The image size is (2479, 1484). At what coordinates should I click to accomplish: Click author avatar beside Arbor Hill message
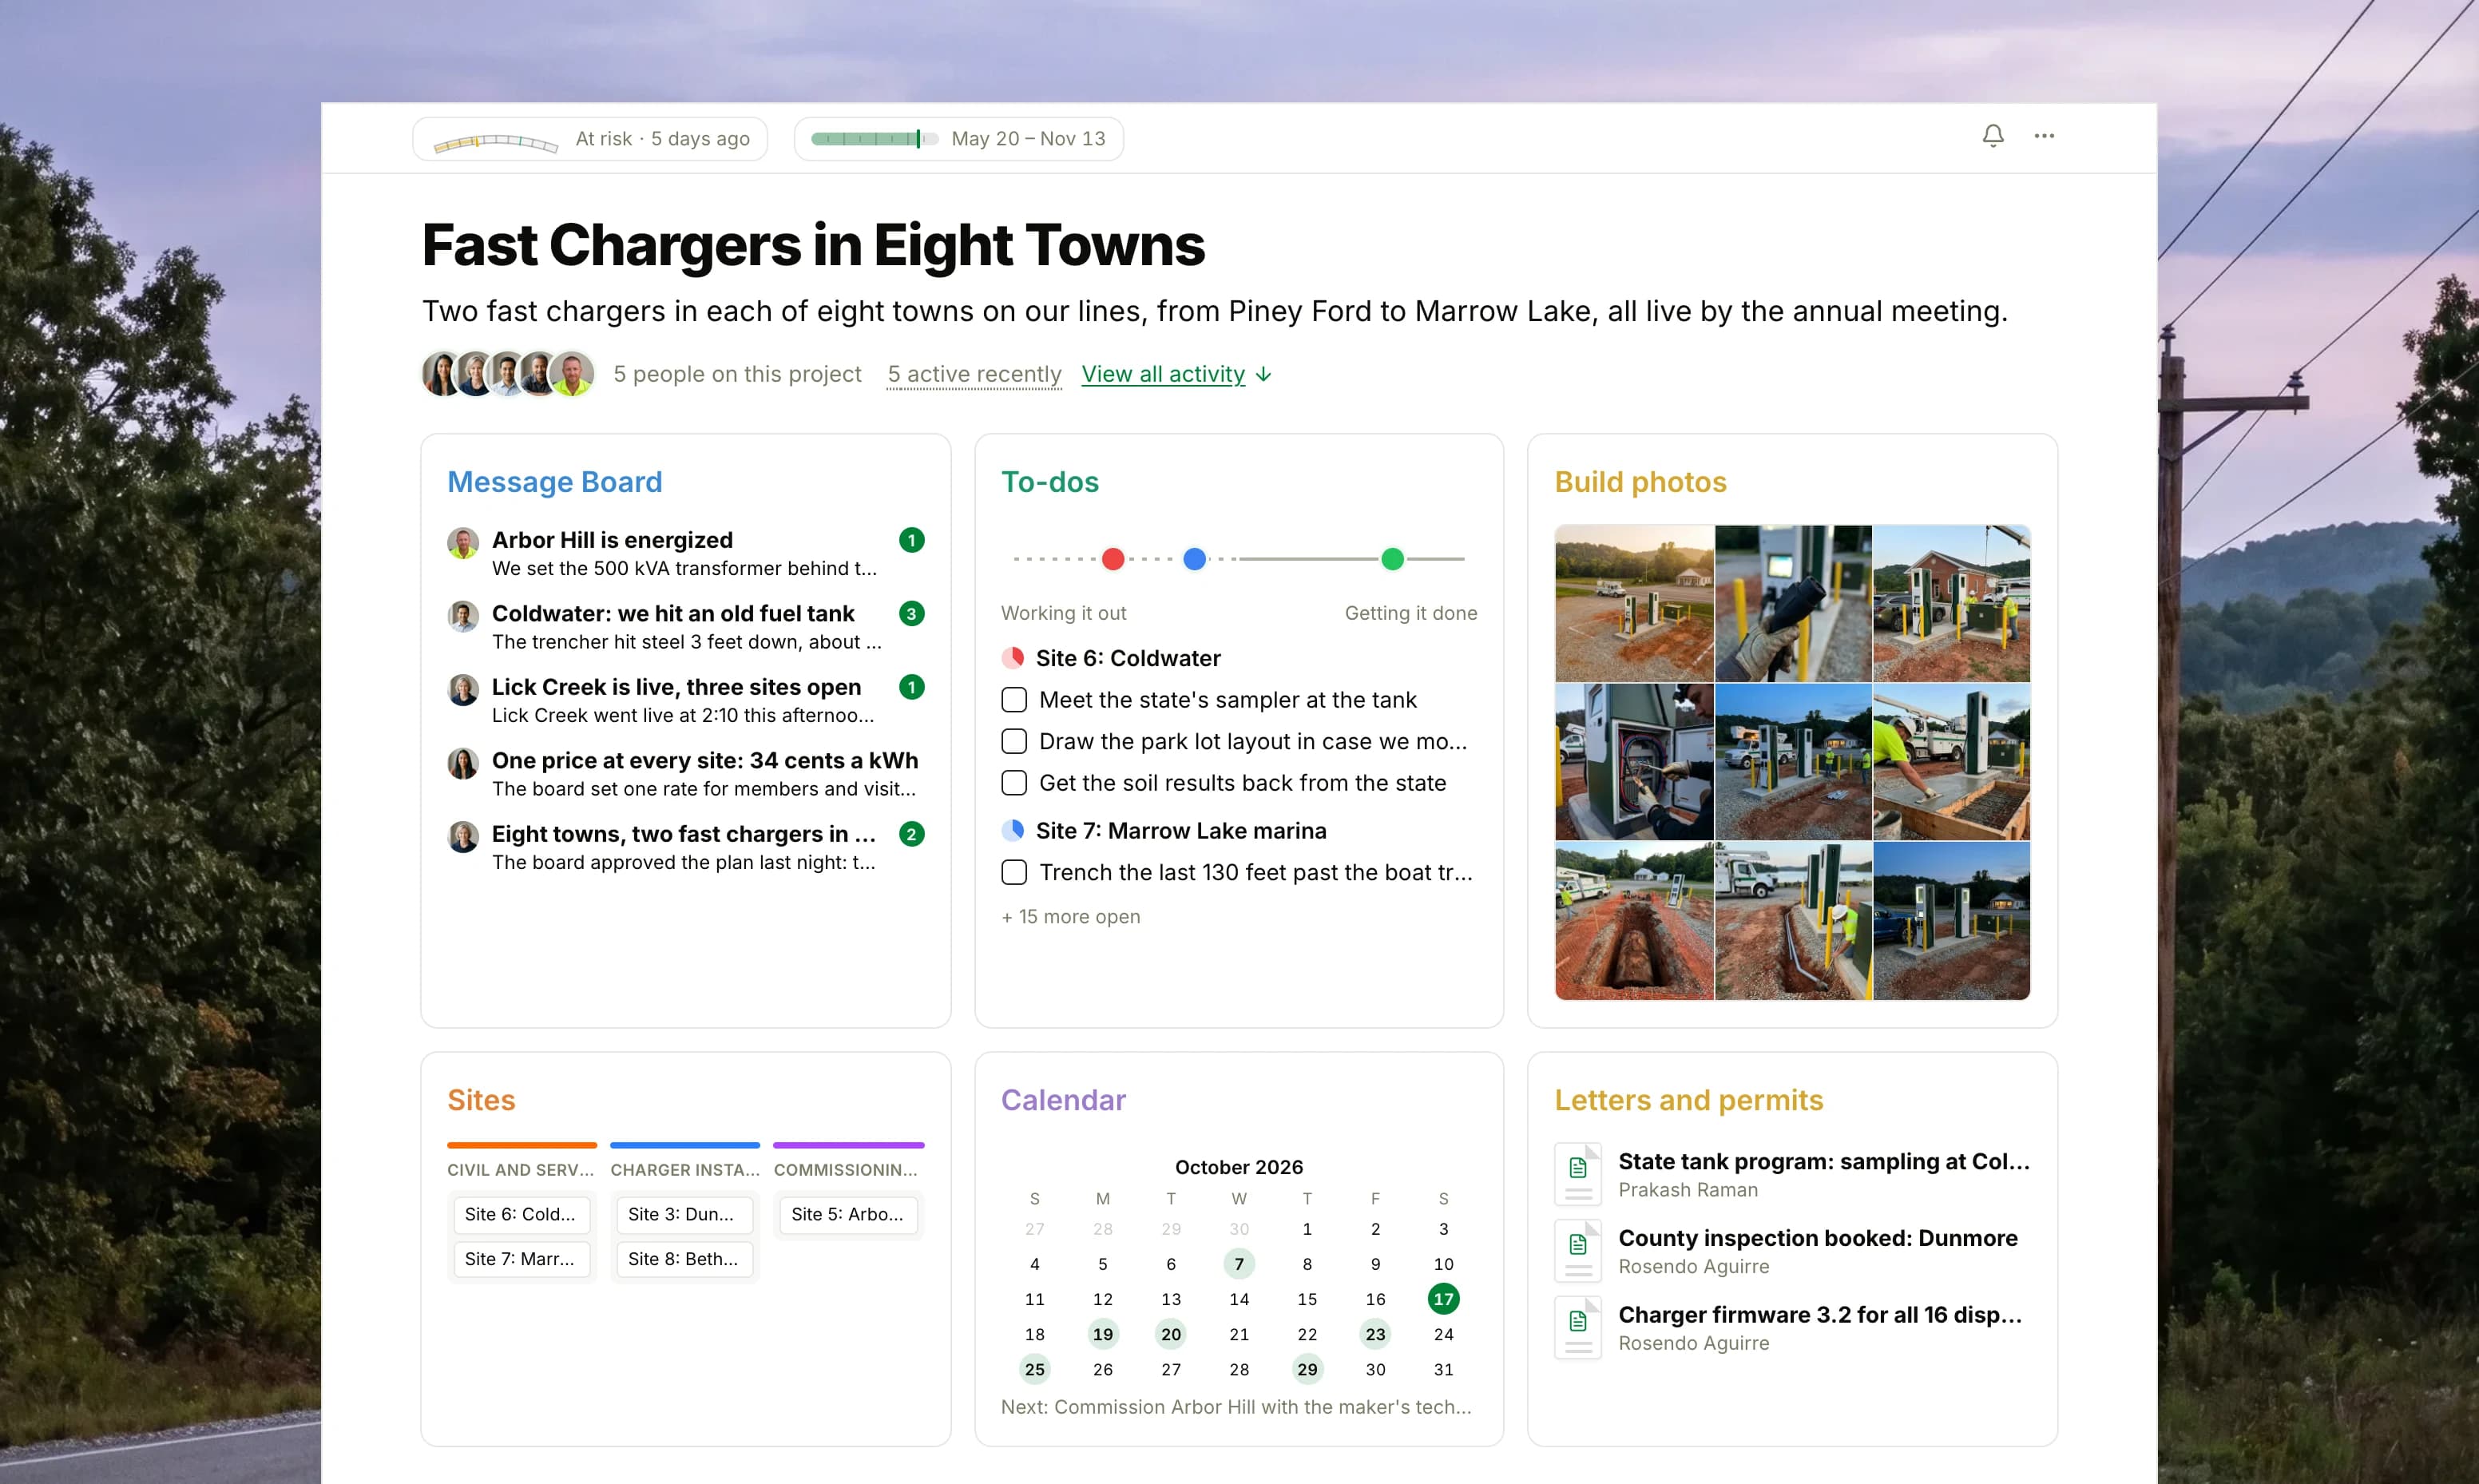click(x=462, y=544)
